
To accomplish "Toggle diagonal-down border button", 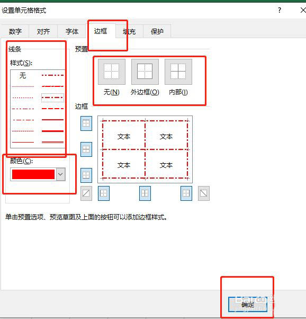I will click(x=204, y=193).
